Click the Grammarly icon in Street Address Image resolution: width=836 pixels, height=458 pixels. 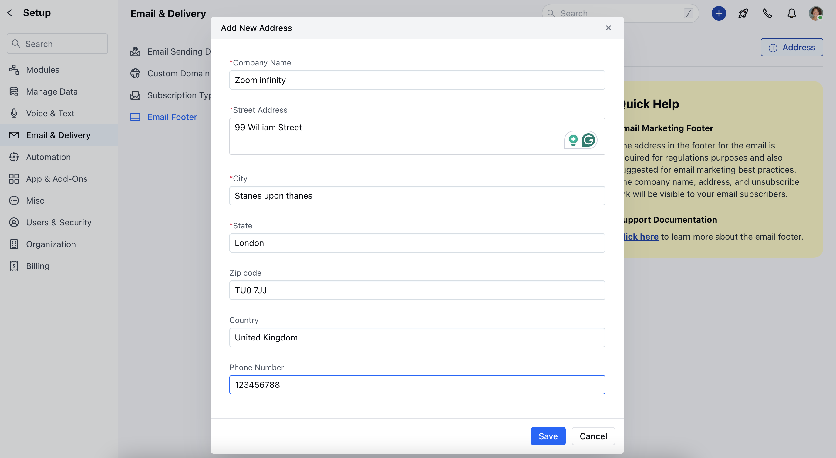(x=588, y=140)
